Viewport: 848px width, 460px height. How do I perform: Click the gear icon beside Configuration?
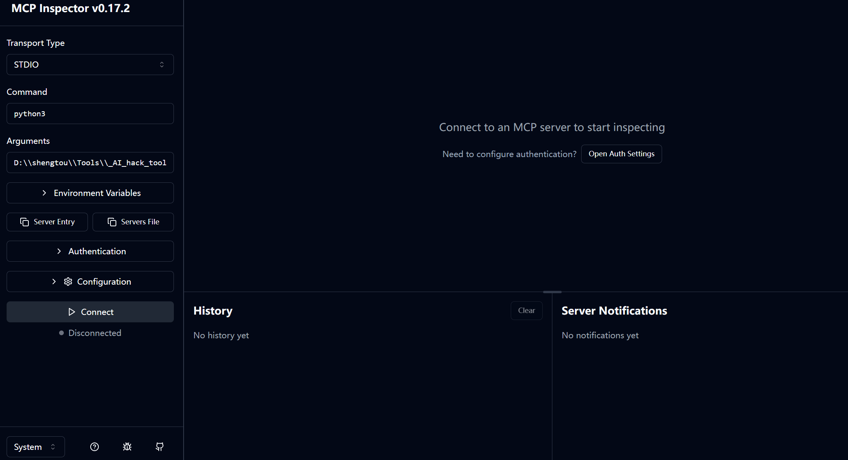[x=68, y=282]
